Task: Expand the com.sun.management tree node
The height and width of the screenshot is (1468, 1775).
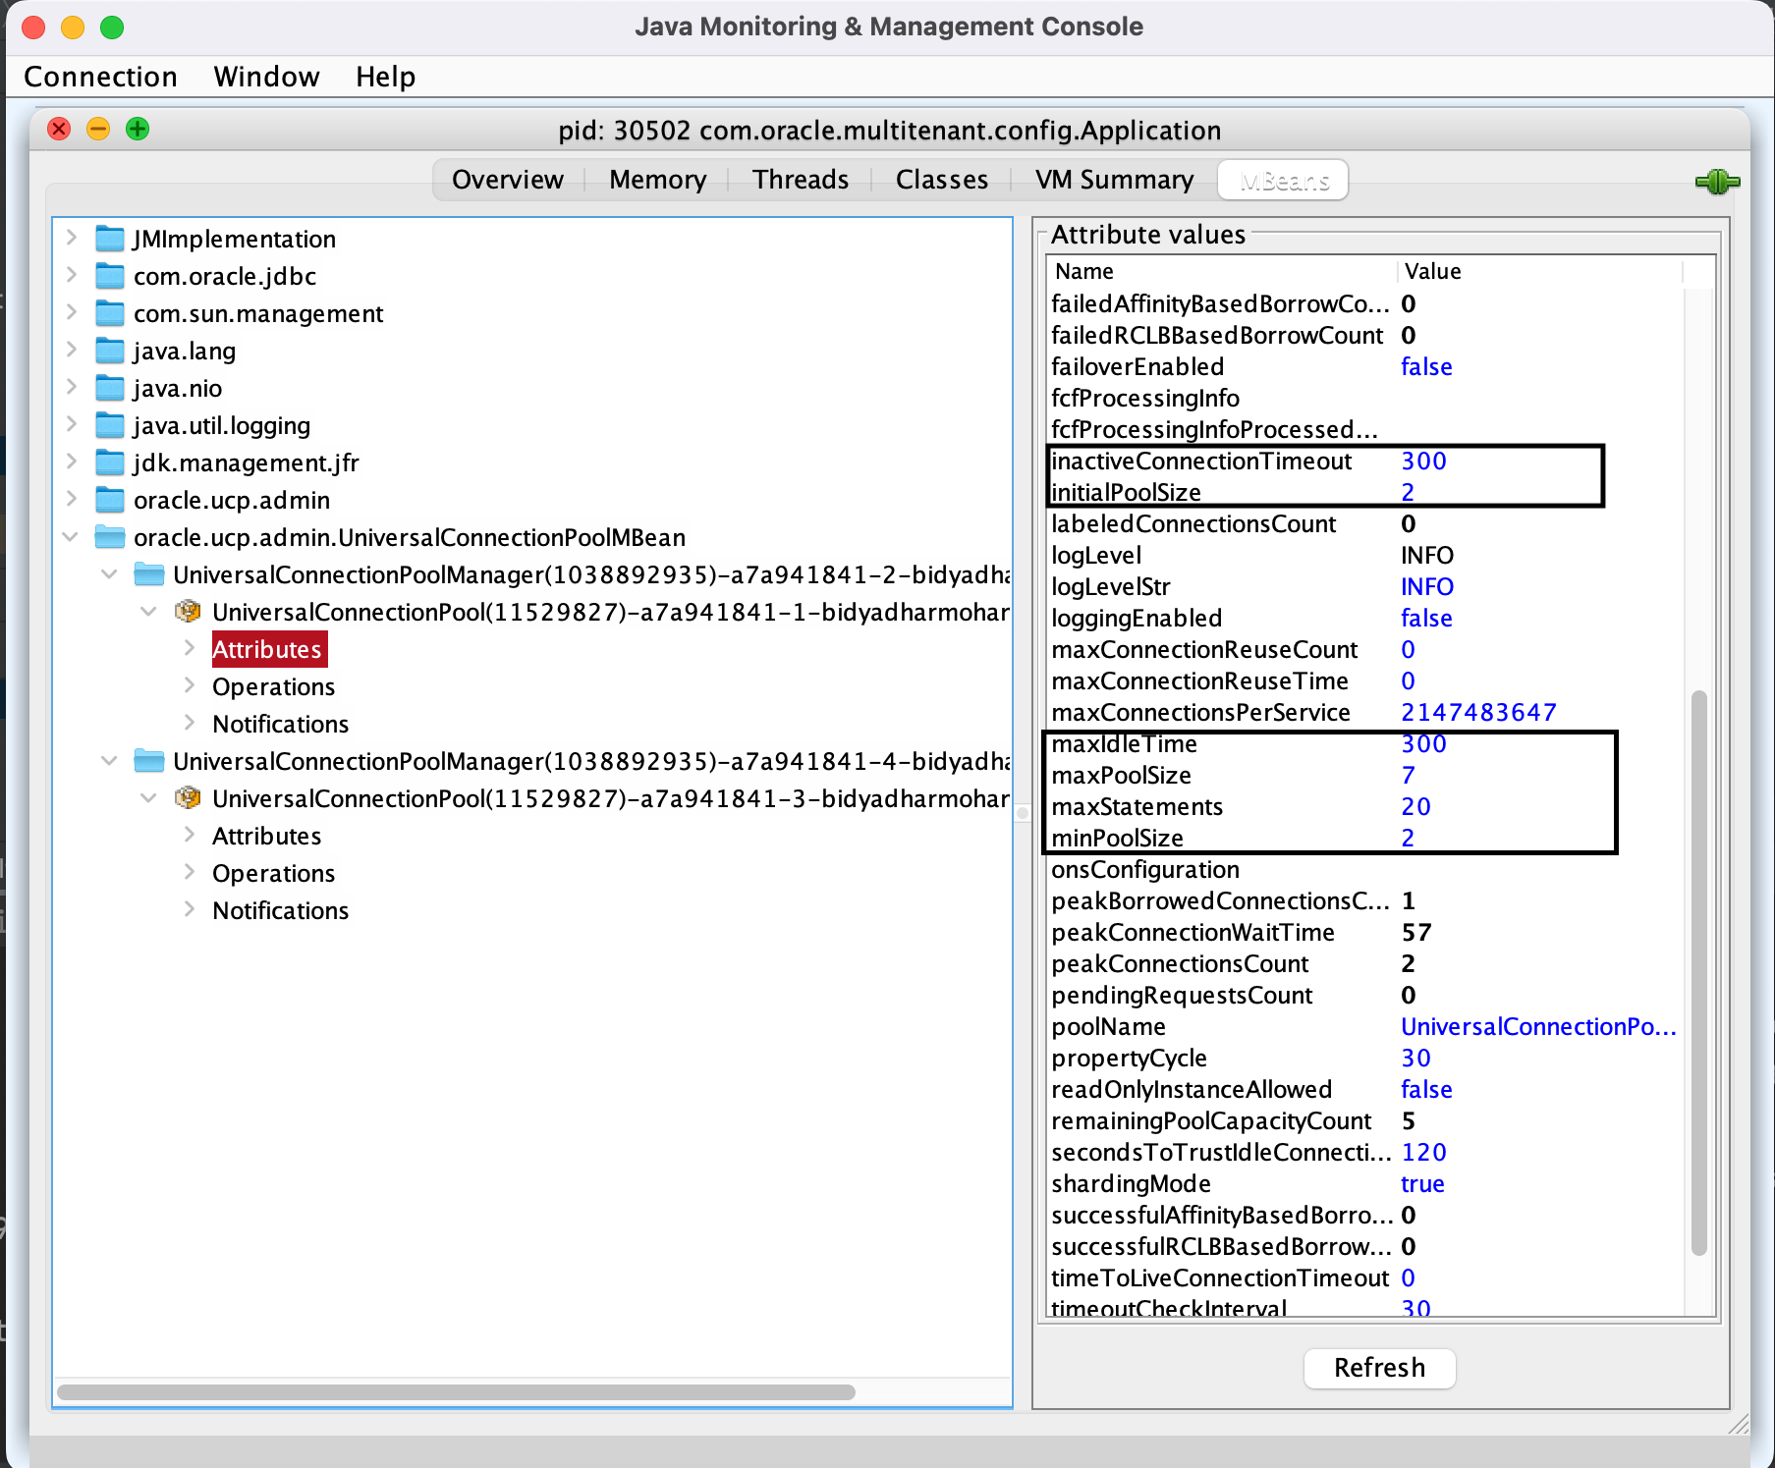Action: point(71,313)
